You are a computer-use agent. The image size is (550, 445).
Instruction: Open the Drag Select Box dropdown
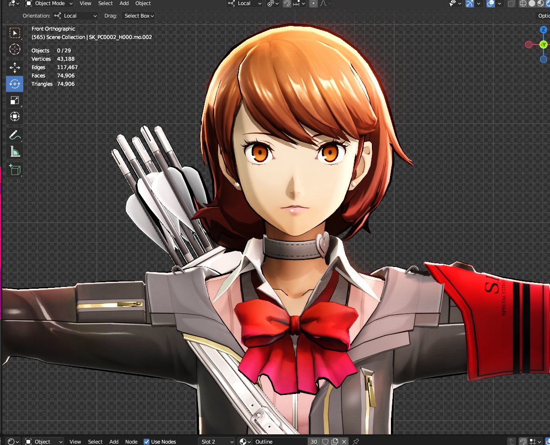coord(139,16)
